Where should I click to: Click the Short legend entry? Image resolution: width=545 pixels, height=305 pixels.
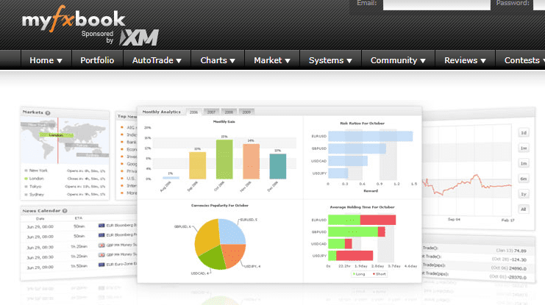380,274
